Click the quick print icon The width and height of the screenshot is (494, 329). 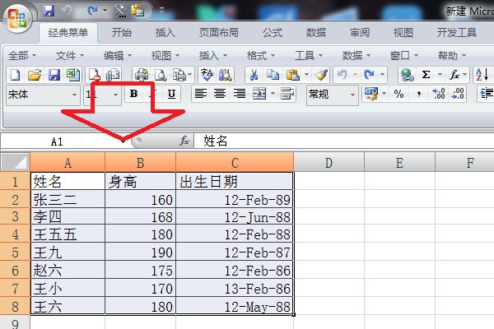[142, 75]
